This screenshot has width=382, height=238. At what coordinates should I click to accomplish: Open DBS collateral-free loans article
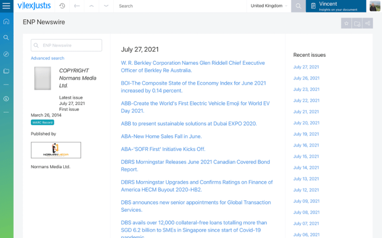(x=194, y=229)
